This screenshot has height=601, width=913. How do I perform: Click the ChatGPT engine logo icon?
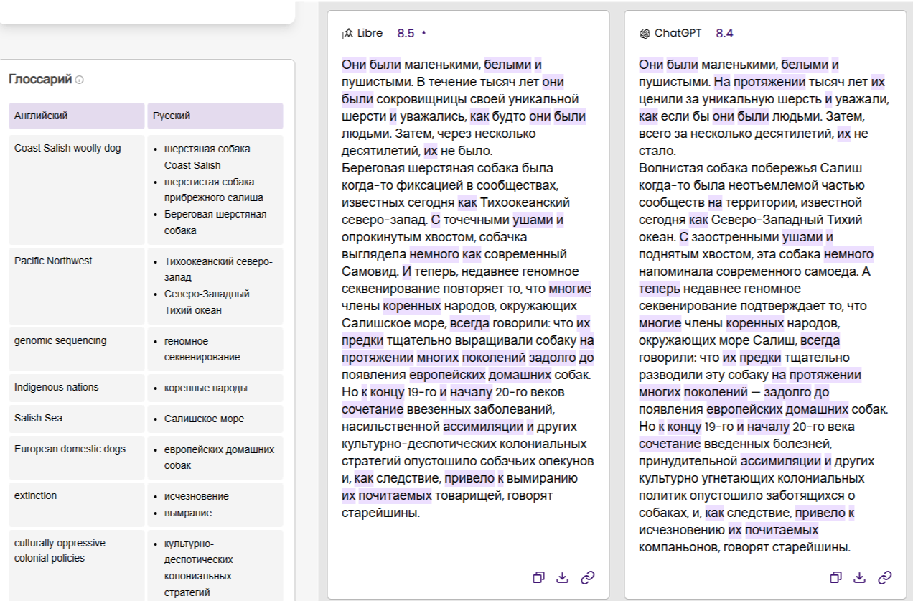click(x=645, y=33)
